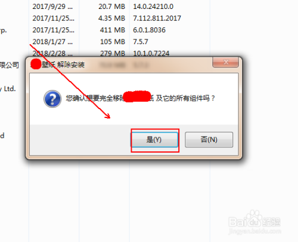Viewport: 298px width, 242px height.
Task: Select version 14.0.24210.0 entry
Action: click(x=153, y=7)
